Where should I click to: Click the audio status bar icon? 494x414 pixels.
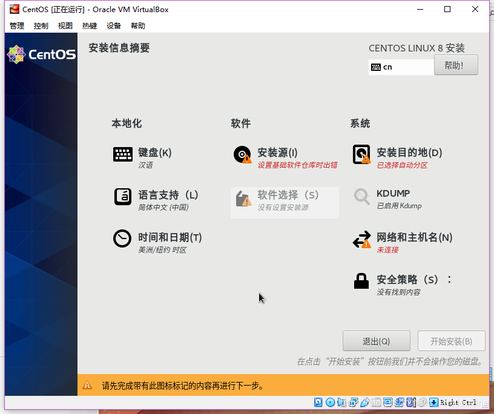[341, 402]
